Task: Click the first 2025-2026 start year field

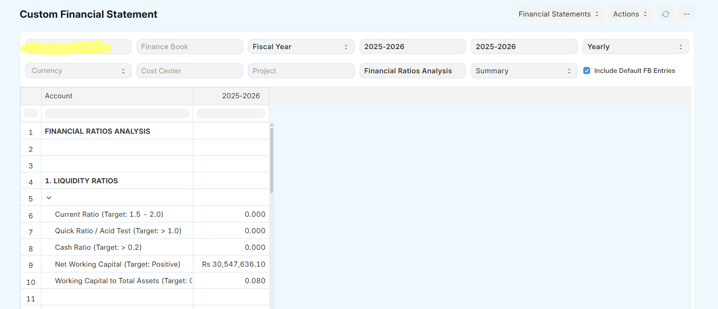Action: [412, 47]
